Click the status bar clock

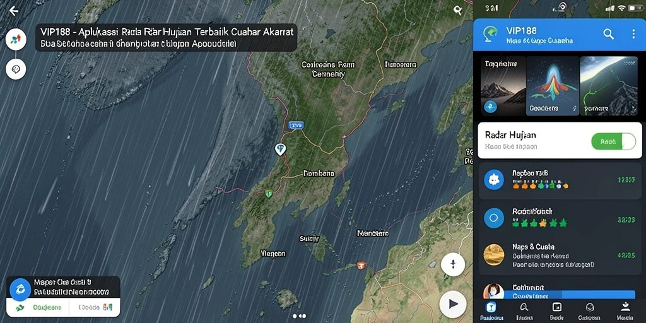(x=491, y=8)
